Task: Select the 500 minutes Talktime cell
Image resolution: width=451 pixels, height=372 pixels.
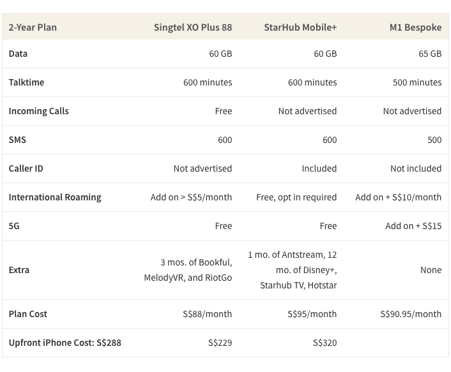Action: click(x=417, y=82)
